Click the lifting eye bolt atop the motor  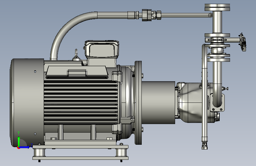(x=76, y=55)
